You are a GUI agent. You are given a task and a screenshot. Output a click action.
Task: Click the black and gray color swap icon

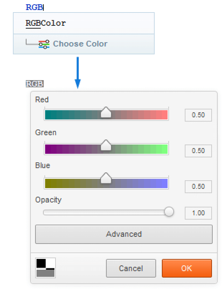[x=45, y=268]
